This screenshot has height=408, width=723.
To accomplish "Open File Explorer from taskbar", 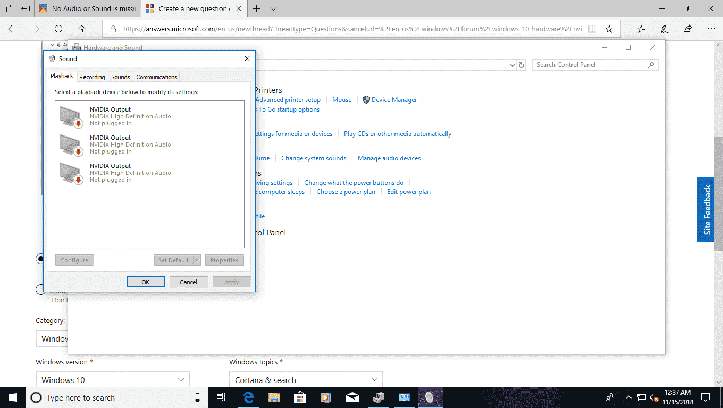I will coord(274,397).
